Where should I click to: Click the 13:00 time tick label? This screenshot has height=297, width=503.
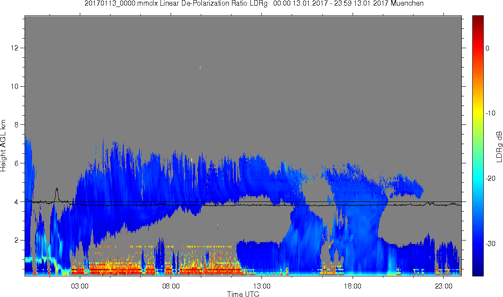point(262,286)
